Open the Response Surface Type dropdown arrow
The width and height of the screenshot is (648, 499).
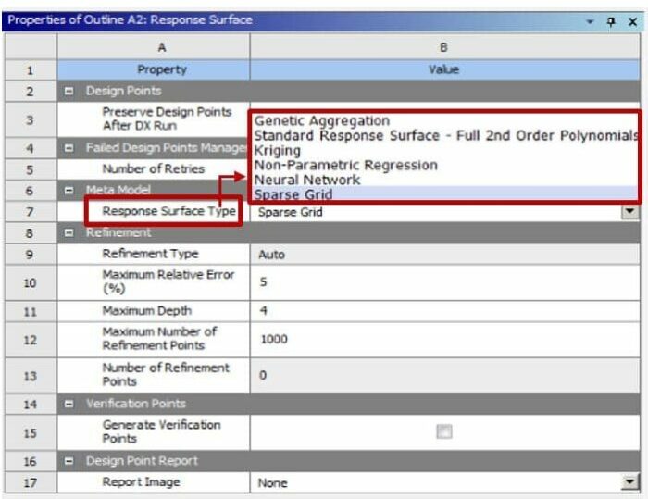click(x=630, y=212)
